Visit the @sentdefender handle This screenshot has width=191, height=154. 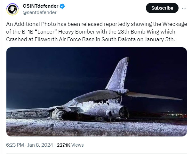[40, 12]
